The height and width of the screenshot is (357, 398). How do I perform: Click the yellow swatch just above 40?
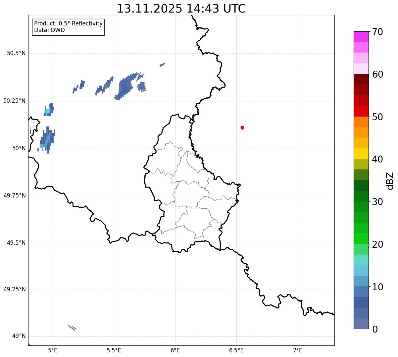361,154
